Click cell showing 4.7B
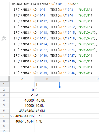Screen dimensions: 99x132 (x=47, y=121)
